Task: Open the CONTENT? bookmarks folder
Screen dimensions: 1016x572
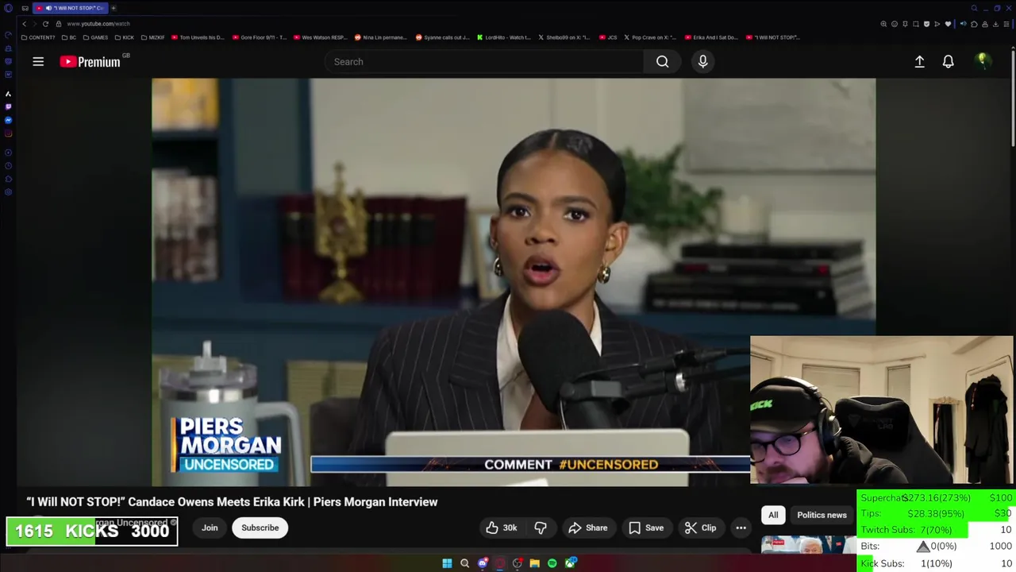Action: pos(38,37)
